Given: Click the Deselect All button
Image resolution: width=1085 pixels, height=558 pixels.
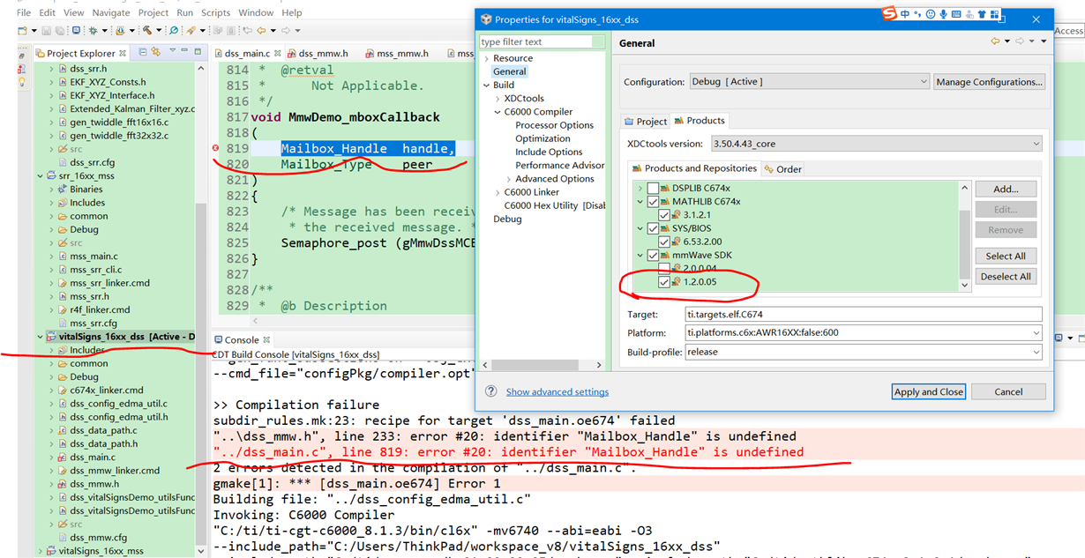Looking at the screenshot, I should (x=1006, y=276).
